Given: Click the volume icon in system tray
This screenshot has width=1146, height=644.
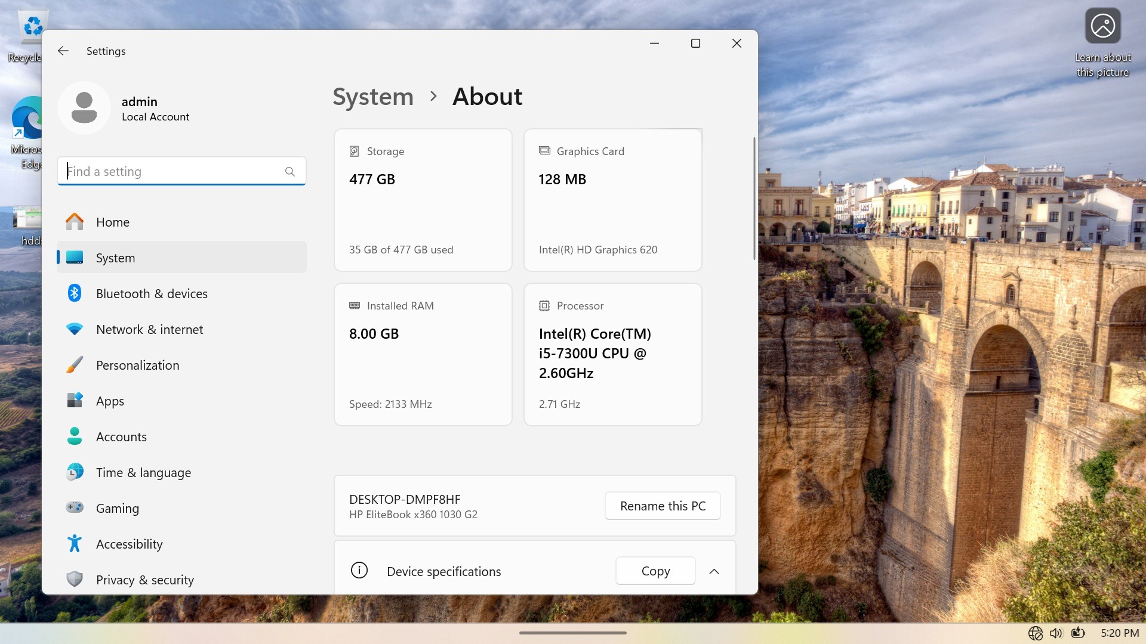Looking at the screenshot, I should [1056, 633].
